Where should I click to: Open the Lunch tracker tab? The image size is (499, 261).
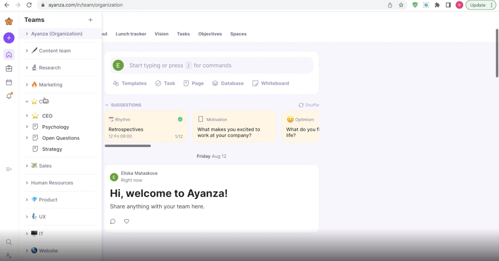[x=131, y=34]
